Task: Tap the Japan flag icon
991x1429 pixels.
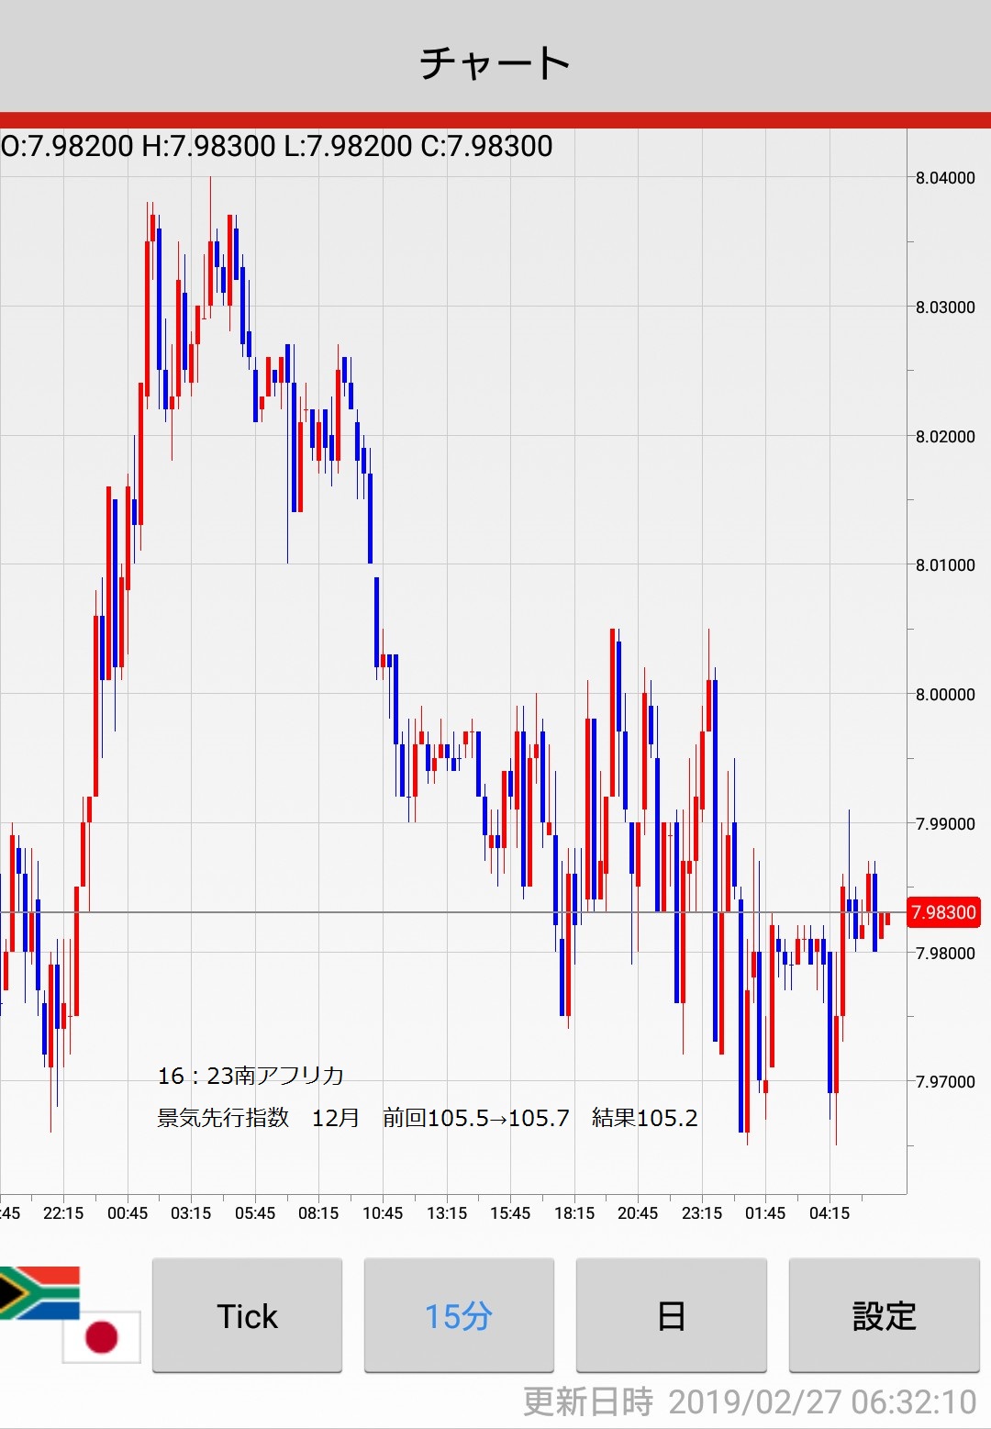Action: coord(102,1336)
